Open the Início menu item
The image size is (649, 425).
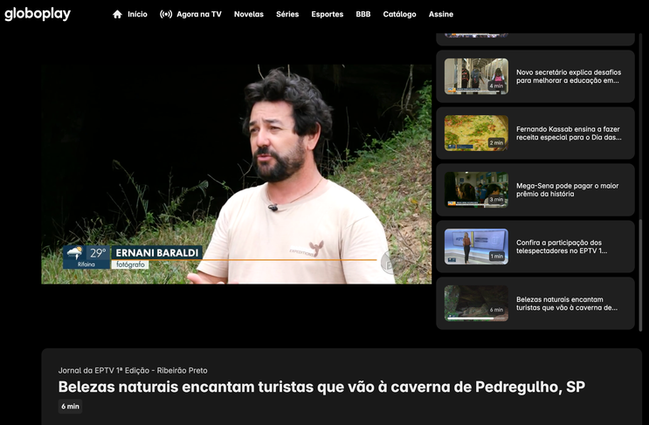click(137, 15)
